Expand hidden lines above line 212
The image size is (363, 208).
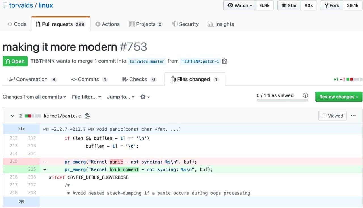[x=21, y=129]
